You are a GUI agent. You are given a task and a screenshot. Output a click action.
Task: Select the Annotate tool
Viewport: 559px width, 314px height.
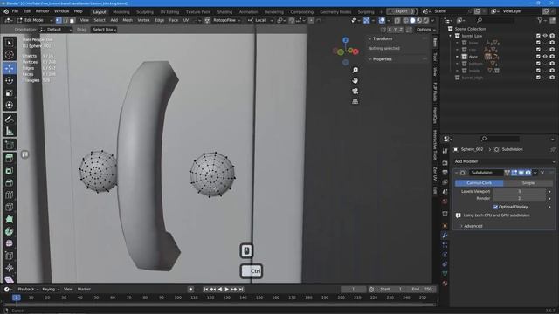[x=10, y=119]
